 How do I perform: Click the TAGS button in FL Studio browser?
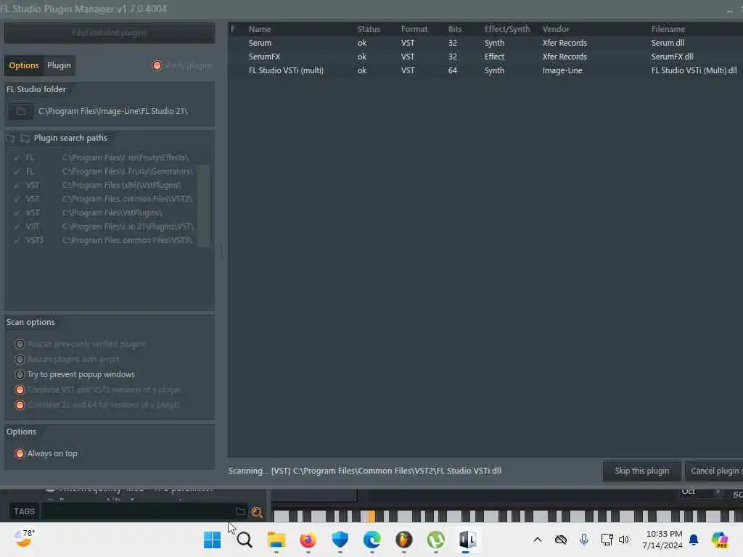click(x=24, y=511)
